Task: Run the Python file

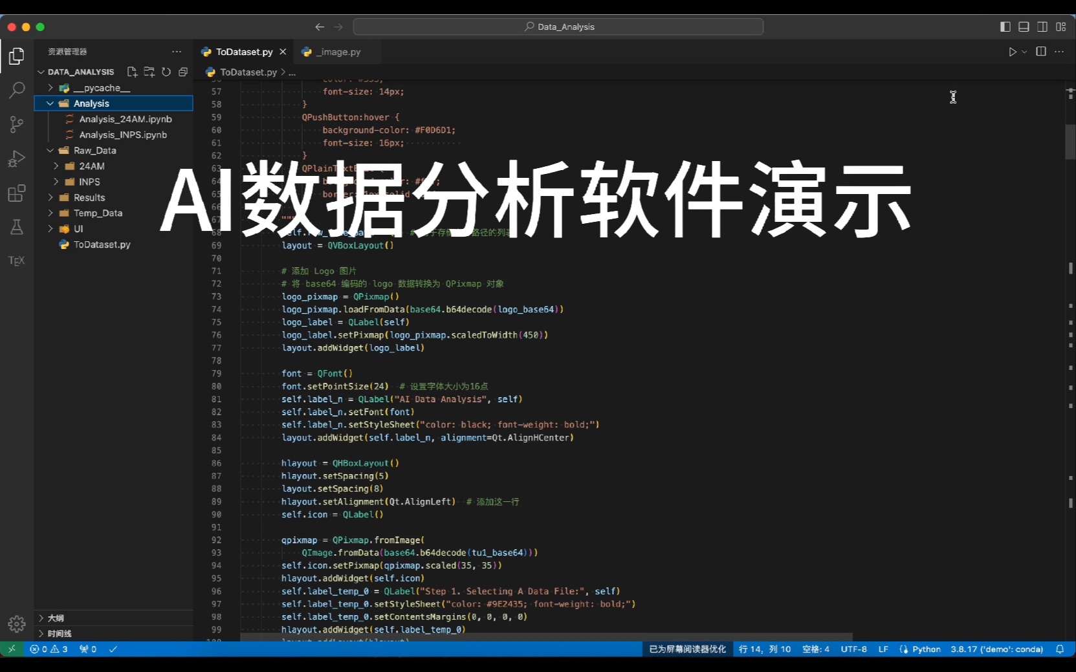Action: (x=1013, y=52)
